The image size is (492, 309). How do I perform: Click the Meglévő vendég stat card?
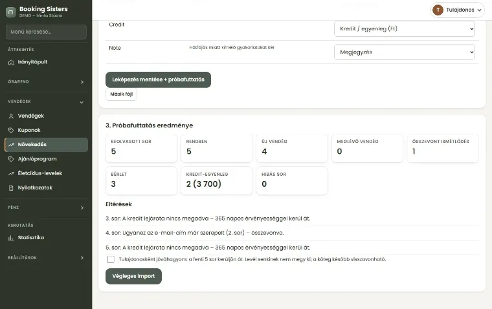[x=367, y=148]
